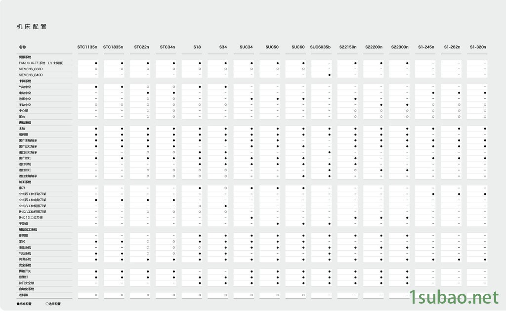
Task: Click the 名称 header label
Action: (22, 47)
